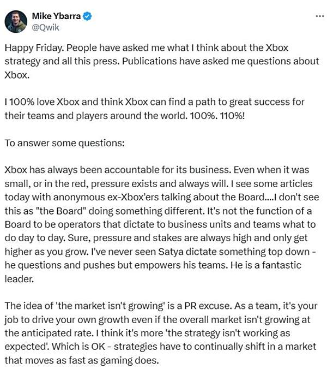The image size is (327, 375).
Task: Click 'Xbox has always been accountable' sentence
Action: coord(117,170)
